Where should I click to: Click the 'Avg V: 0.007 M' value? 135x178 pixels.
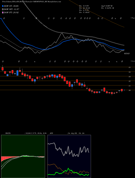(107, 6)
